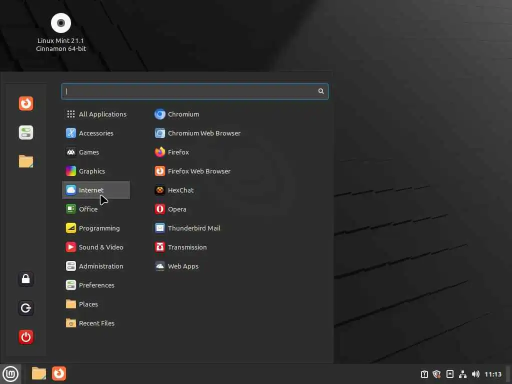Open the Files folder icon in favorites sidebar
The width and height of the screenshot is (512, 384).
(x=26, y=161)
